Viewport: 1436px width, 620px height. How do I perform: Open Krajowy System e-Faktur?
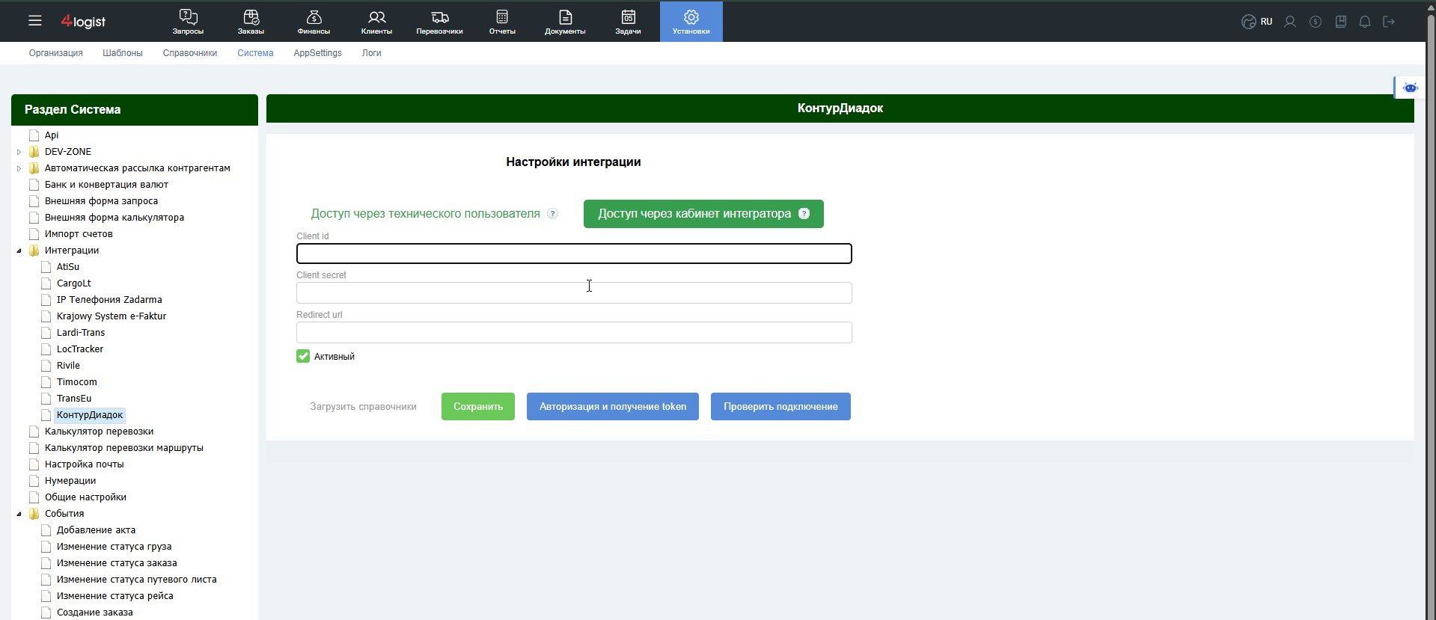coord(111,316)
